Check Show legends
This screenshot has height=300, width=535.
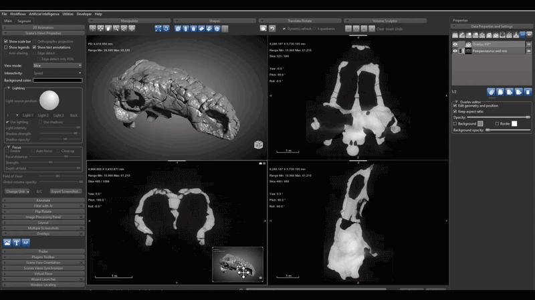coord(6,47)
